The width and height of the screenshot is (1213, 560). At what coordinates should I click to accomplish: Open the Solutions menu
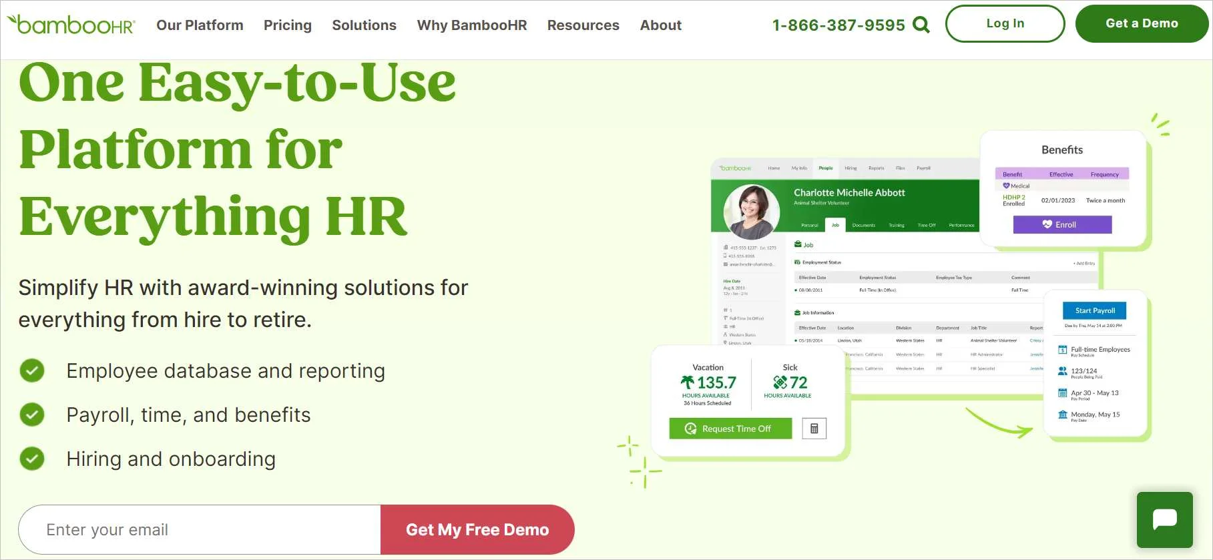pos(365,25)
